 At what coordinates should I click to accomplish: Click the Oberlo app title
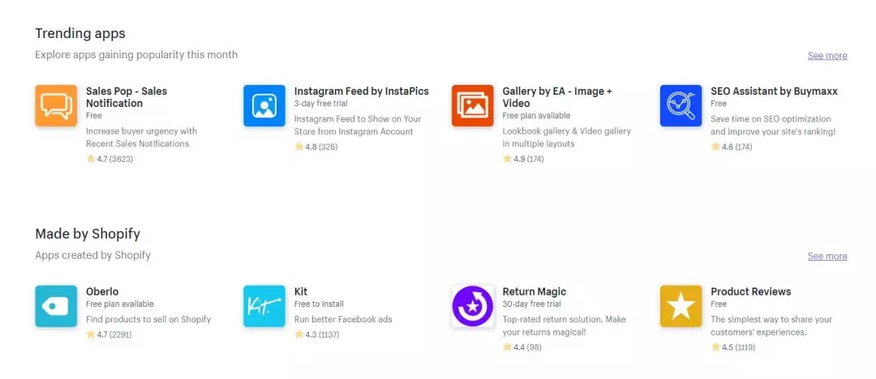tap(102, 292)
